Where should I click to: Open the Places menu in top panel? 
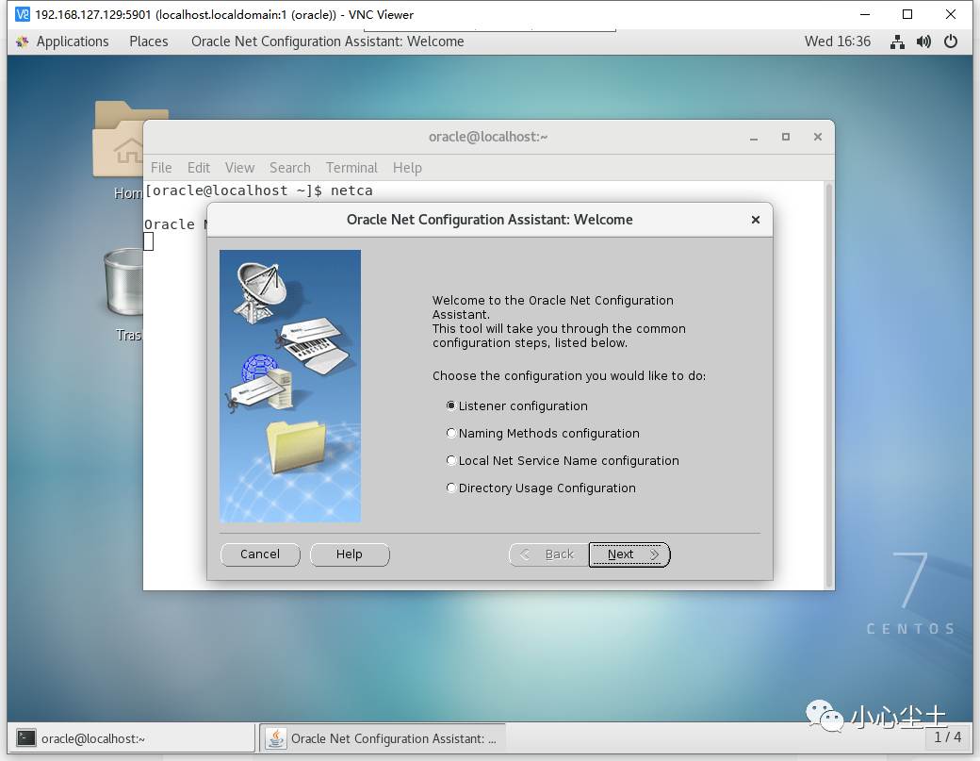(149, 41)
